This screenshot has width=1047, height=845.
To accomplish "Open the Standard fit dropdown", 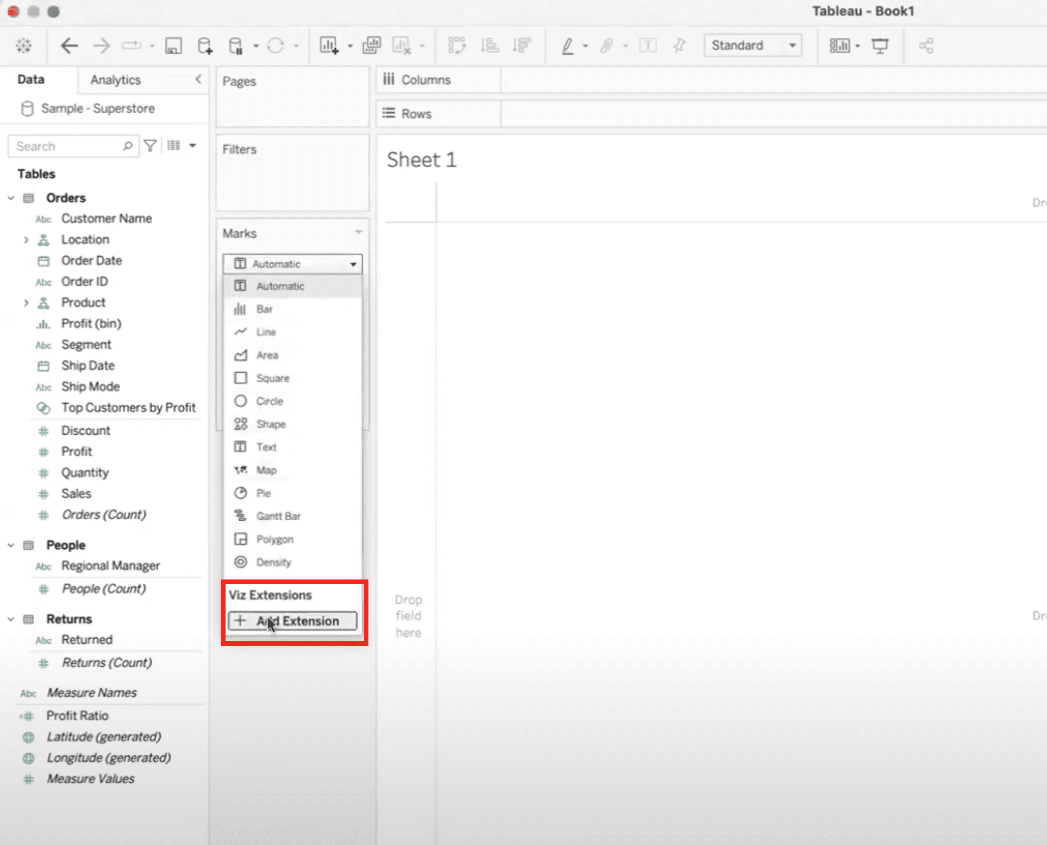I will coord(752,46).
